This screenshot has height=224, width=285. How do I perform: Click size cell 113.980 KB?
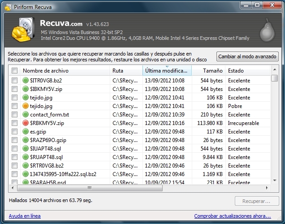point(210,123)
